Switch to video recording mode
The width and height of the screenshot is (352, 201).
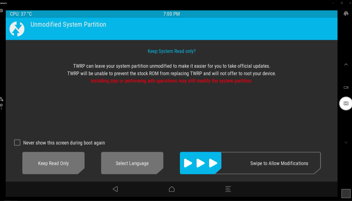(346, 87)
